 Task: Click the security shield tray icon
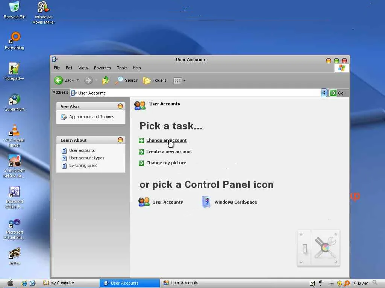click(x=340, y=283)
